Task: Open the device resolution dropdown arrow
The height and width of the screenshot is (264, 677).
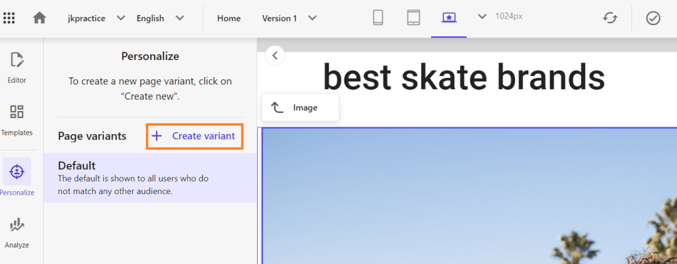Action: point(482,16)
